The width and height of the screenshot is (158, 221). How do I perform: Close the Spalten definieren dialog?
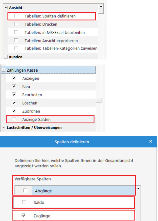151,141
